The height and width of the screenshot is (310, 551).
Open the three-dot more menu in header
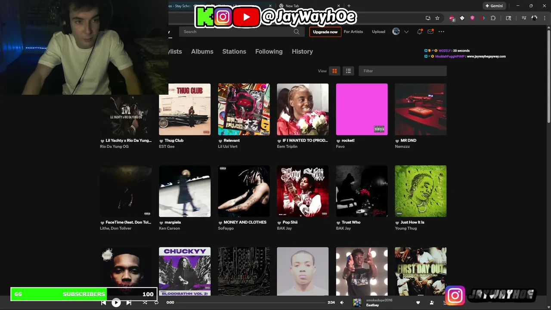click(441, 31)
